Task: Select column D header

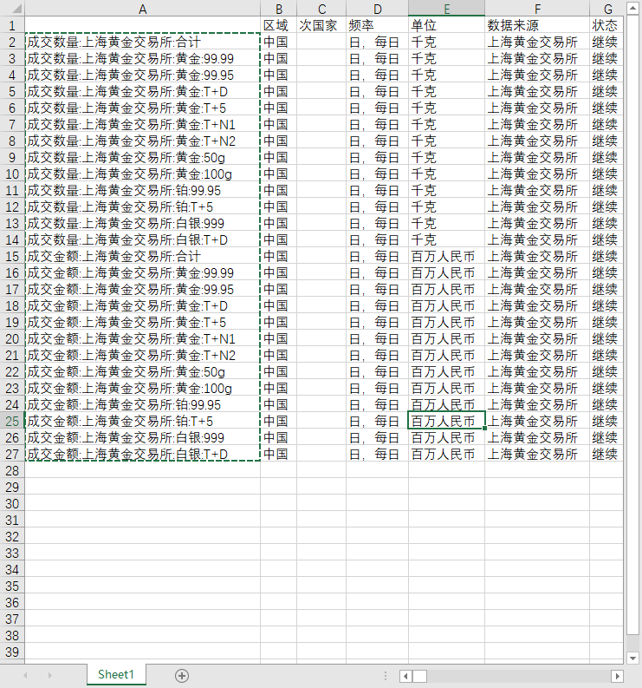Action: [x=377, y=9]
